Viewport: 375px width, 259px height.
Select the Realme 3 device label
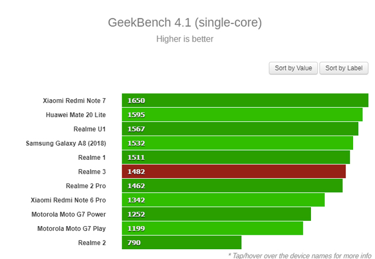[x=92, y=171]
